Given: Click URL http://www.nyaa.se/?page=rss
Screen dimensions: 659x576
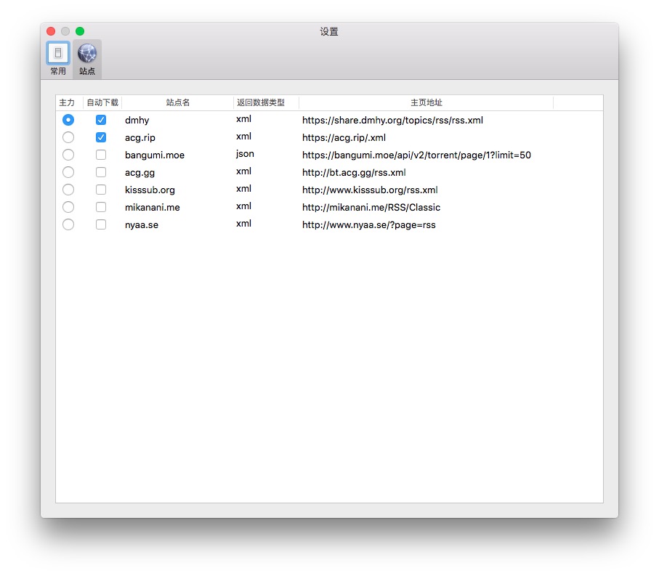Looking at the screenshot, I should point(368,225).
